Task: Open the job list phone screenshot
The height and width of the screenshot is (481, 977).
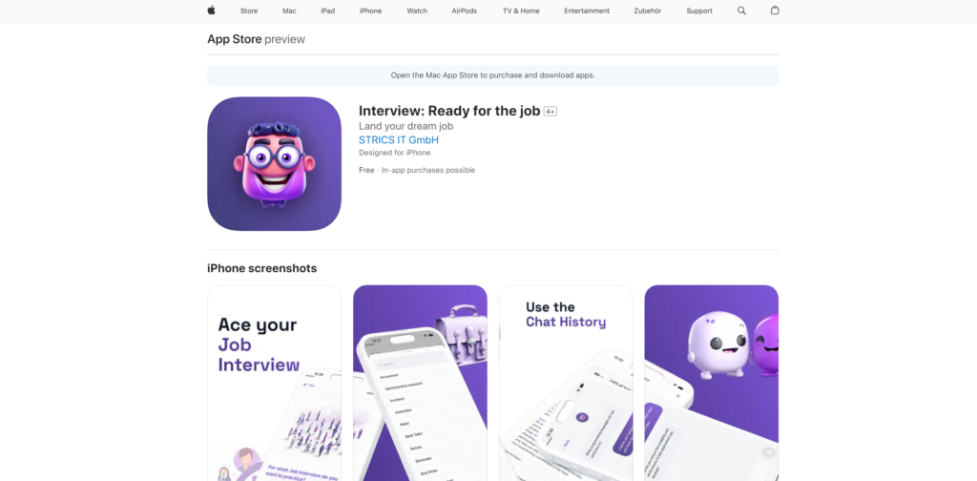Action: (x=420, y=384)
